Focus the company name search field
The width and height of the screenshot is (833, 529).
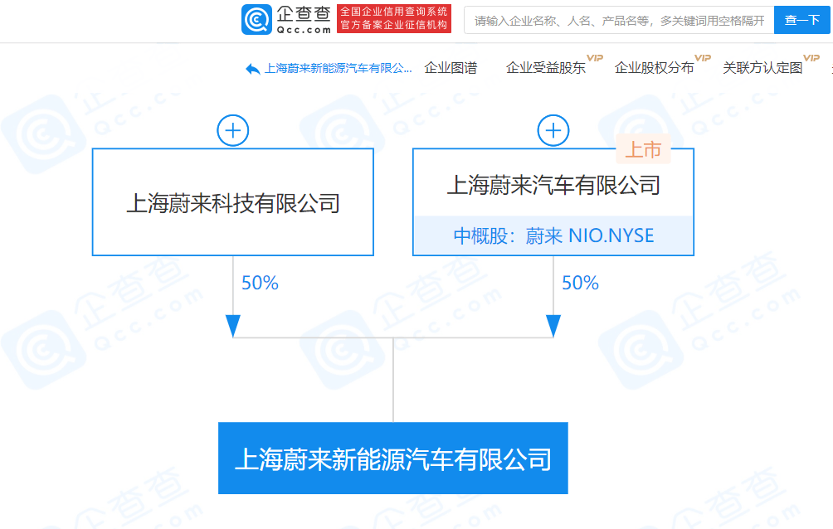click(x=619, y=20)
